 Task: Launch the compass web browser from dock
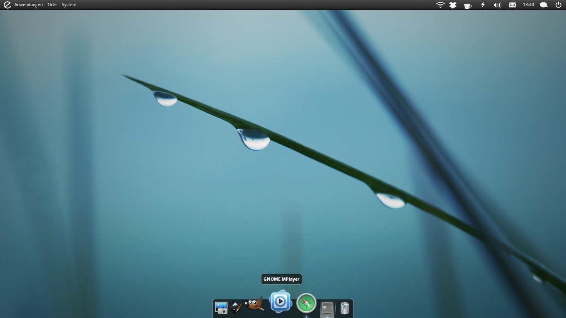click(x=307, y=304)
